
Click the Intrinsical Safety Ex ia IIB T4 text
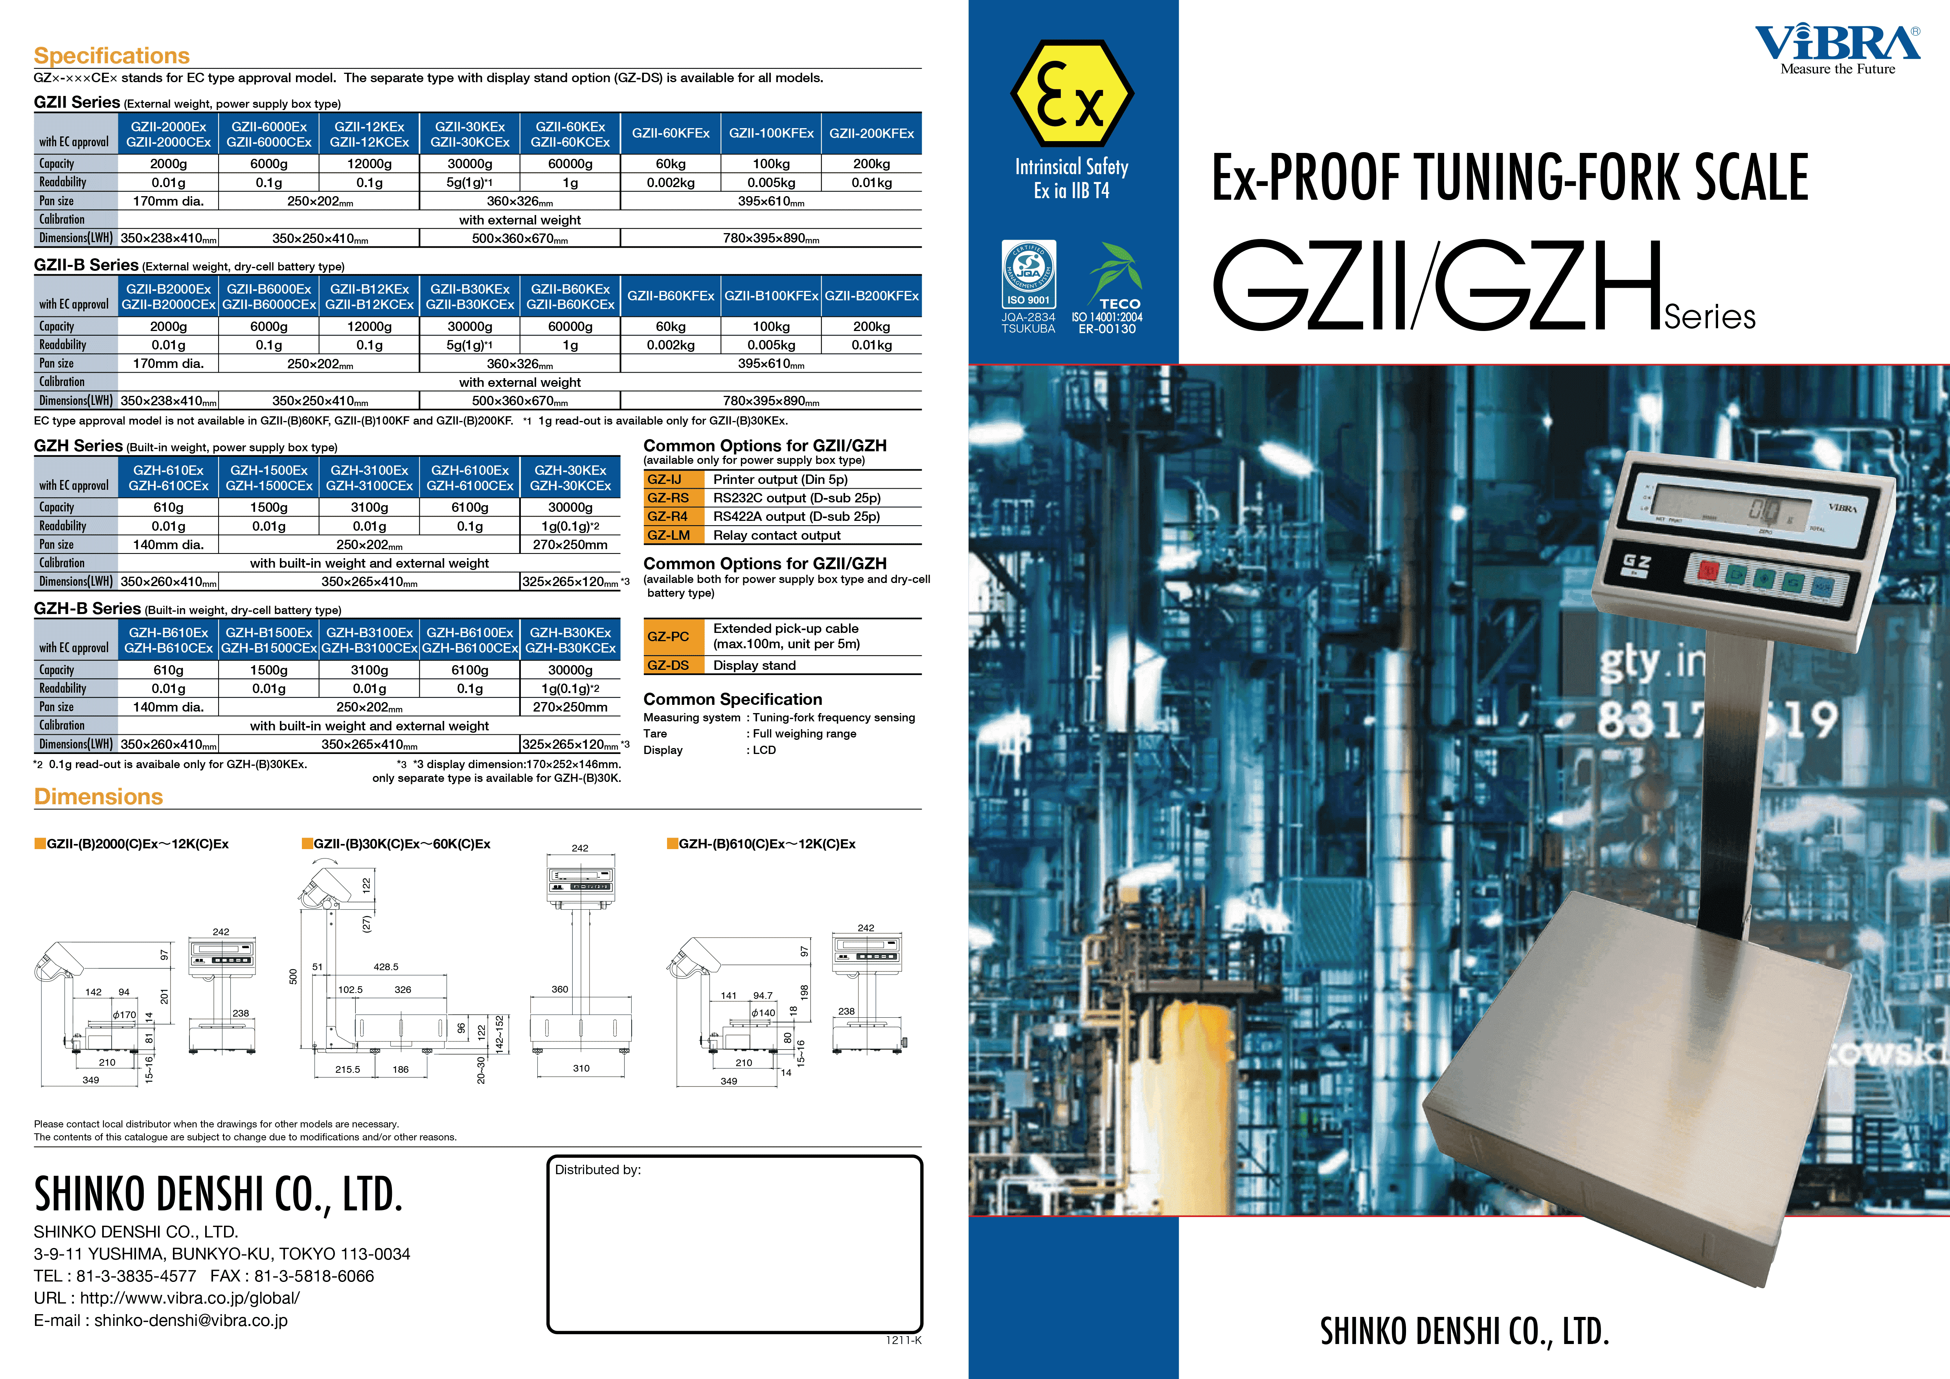point(1072,178)
